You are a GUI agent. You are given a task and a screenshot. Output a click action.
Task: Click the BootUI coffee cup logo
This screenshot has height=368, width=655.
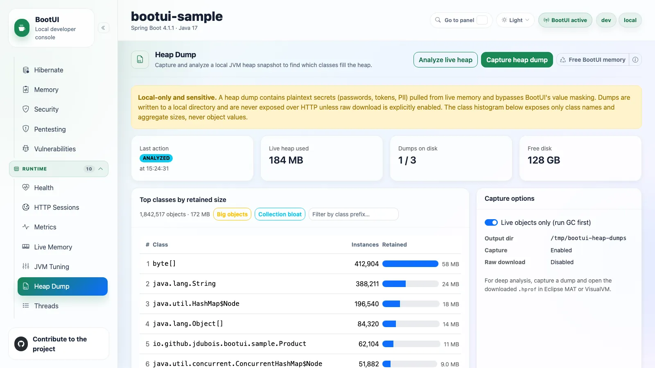click(22, 28)
